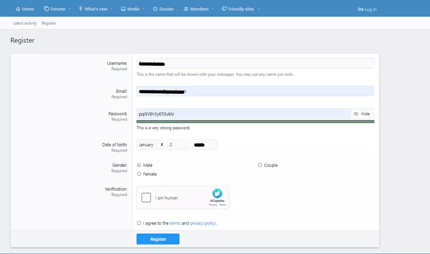Open the birth month dropdown showing January
The image size is (430, 254).
pyautogui.click(x=150, y=145)
